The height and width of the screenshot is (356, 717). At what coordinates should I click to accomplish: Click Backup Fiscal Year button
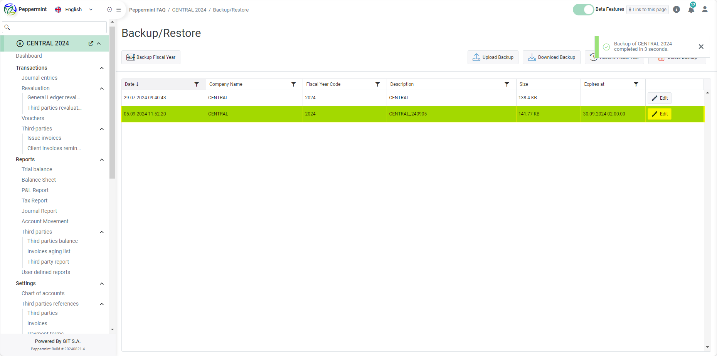click(x=151, y=57)
